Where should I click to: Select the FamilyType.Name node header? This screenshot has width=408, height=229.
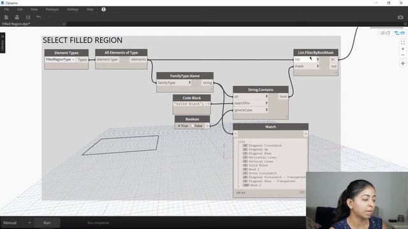[x=185, y=76]
